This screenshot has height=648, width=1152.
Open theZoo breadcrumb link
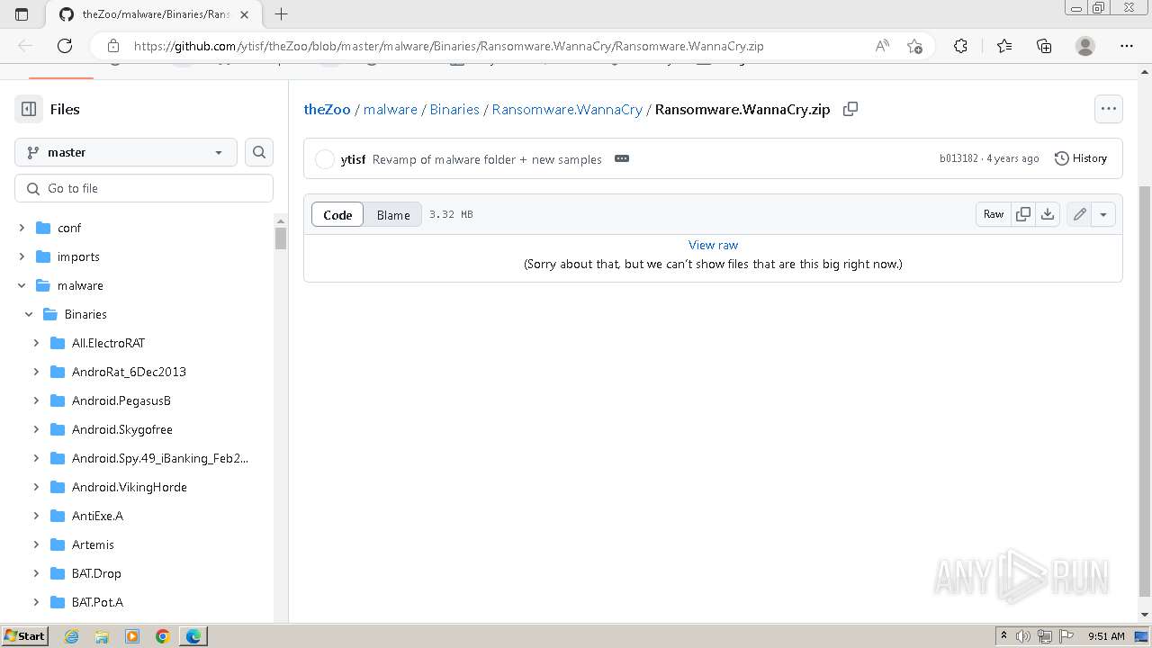coord(327,109)
